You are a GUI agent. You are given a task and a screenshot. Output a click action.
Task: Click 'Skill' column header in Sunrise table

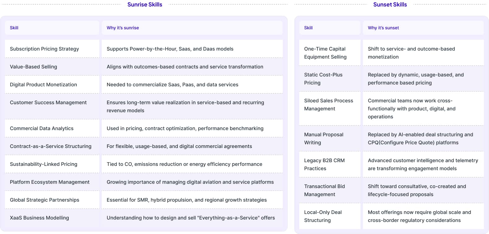pyautogui.click(x=52, y=28)
